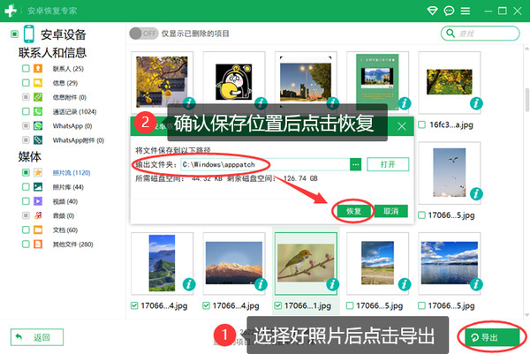
Task: Show info for the bird on branch photo
Action: (x=333, y=284)
